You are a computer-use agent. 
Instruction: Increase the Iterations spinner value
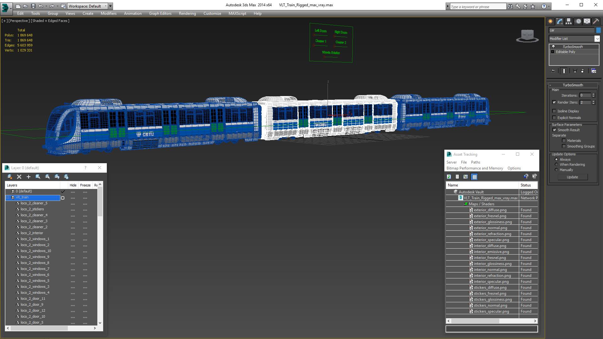pos(593,94)
